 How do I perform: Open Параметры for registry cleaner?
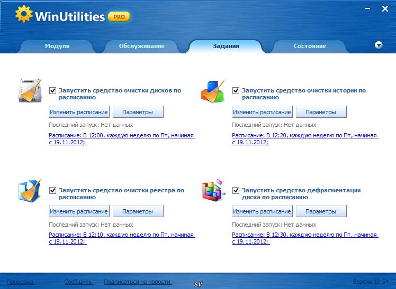click(138, 211)
